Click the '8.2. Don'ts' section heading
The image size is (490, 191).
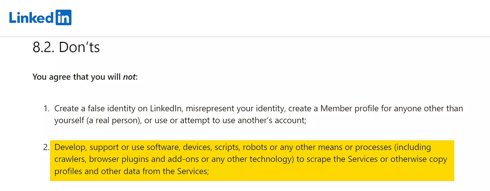[x=66, y=47]
